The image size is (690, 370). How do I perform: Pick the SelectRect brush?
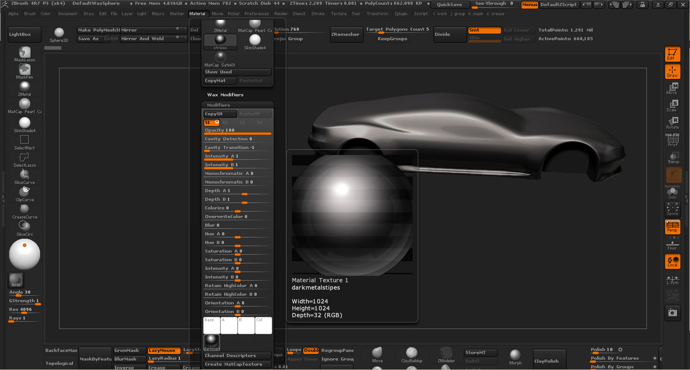(x=25, y=142)
